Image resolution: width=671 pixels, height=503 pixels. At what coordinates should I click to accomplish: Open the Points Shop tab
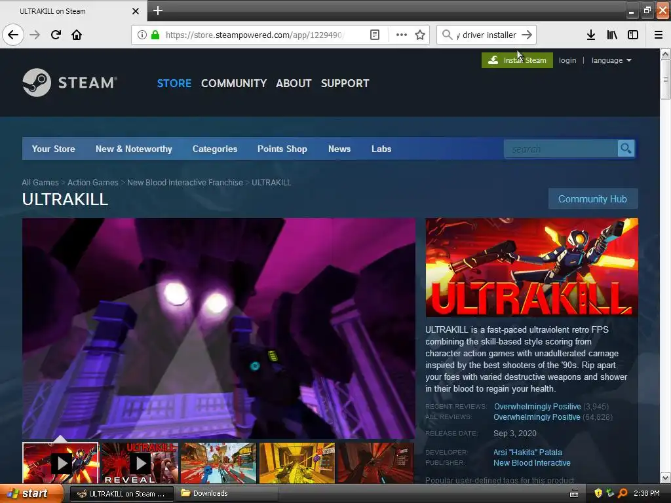282,149
